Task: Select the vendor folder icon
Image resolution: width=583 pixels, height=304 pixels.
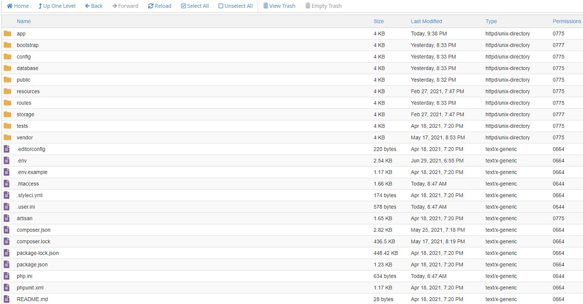Action: (x=7, y=137)
